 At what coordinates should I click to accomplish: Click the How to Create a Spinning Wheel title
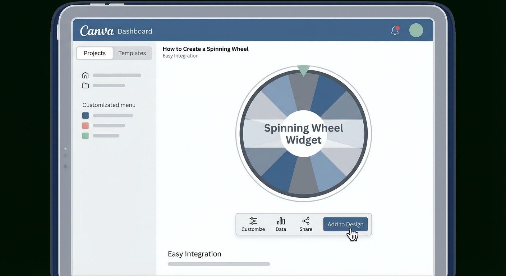205,49
